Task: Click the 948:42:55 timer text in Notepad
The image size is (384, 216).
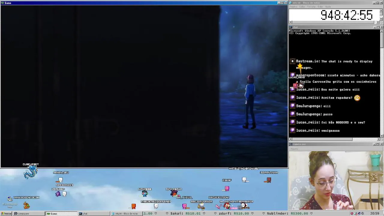Action: (346, 15)
